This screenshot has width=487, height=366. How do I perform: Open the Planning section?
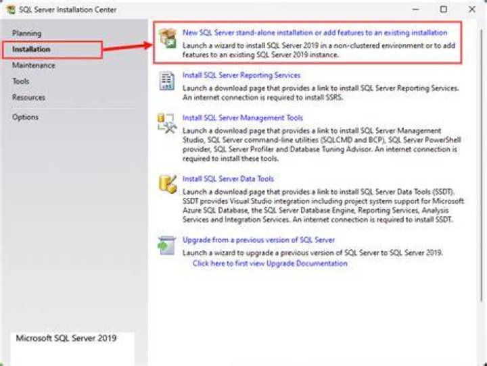pos(26,33)
